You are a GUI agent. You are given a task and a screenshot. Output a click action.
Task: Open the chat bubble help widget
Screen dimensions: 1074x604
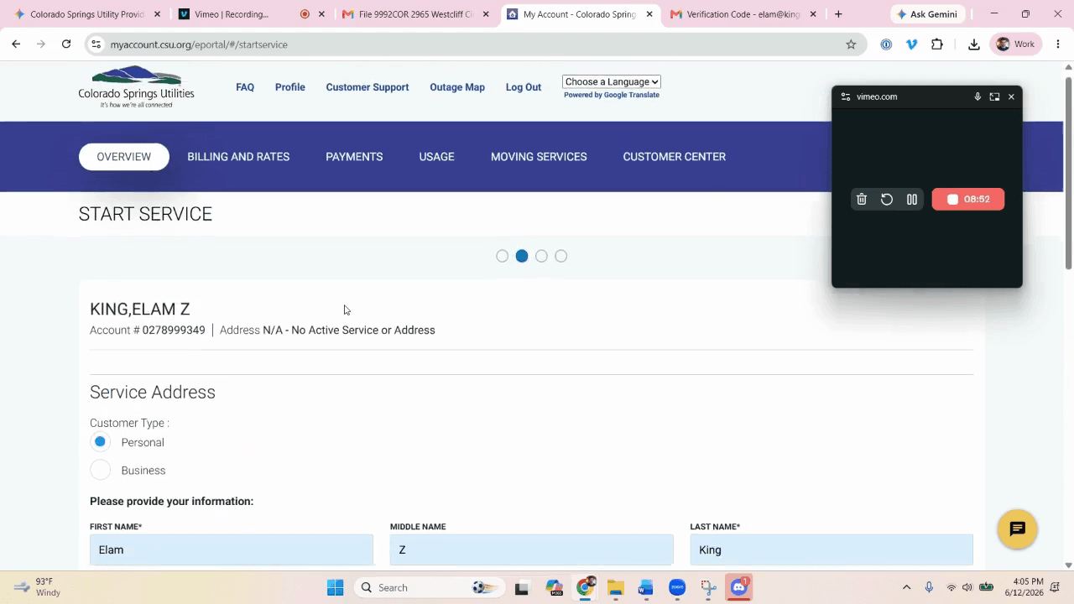[x=1018, y=529]
